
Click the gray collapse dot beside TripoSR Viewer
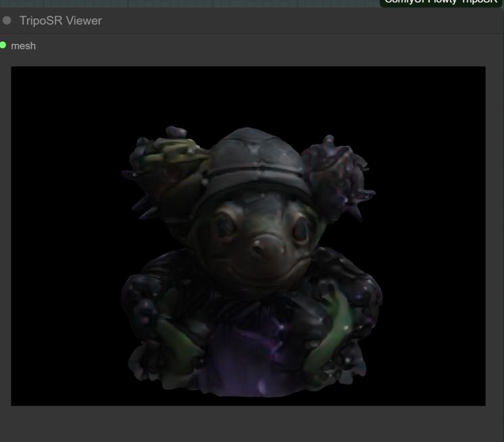(7, 20)
